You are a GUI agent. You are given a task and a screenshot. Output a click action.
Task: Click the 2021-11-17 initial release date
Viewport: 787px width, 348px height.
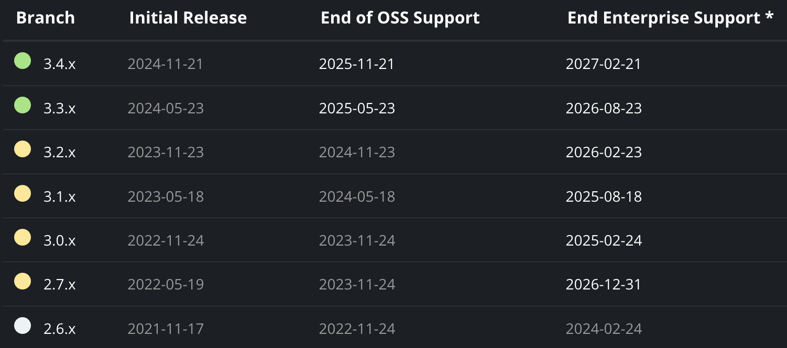click(x=166, y=329)
